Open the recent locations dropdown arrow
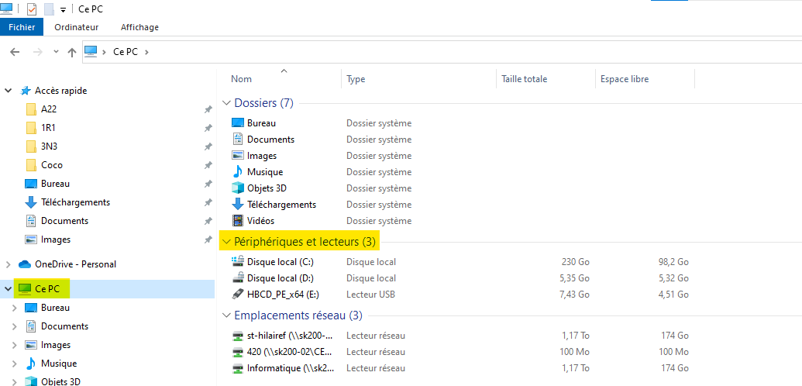This screenshot has width=802, height=386. [57, 52]
